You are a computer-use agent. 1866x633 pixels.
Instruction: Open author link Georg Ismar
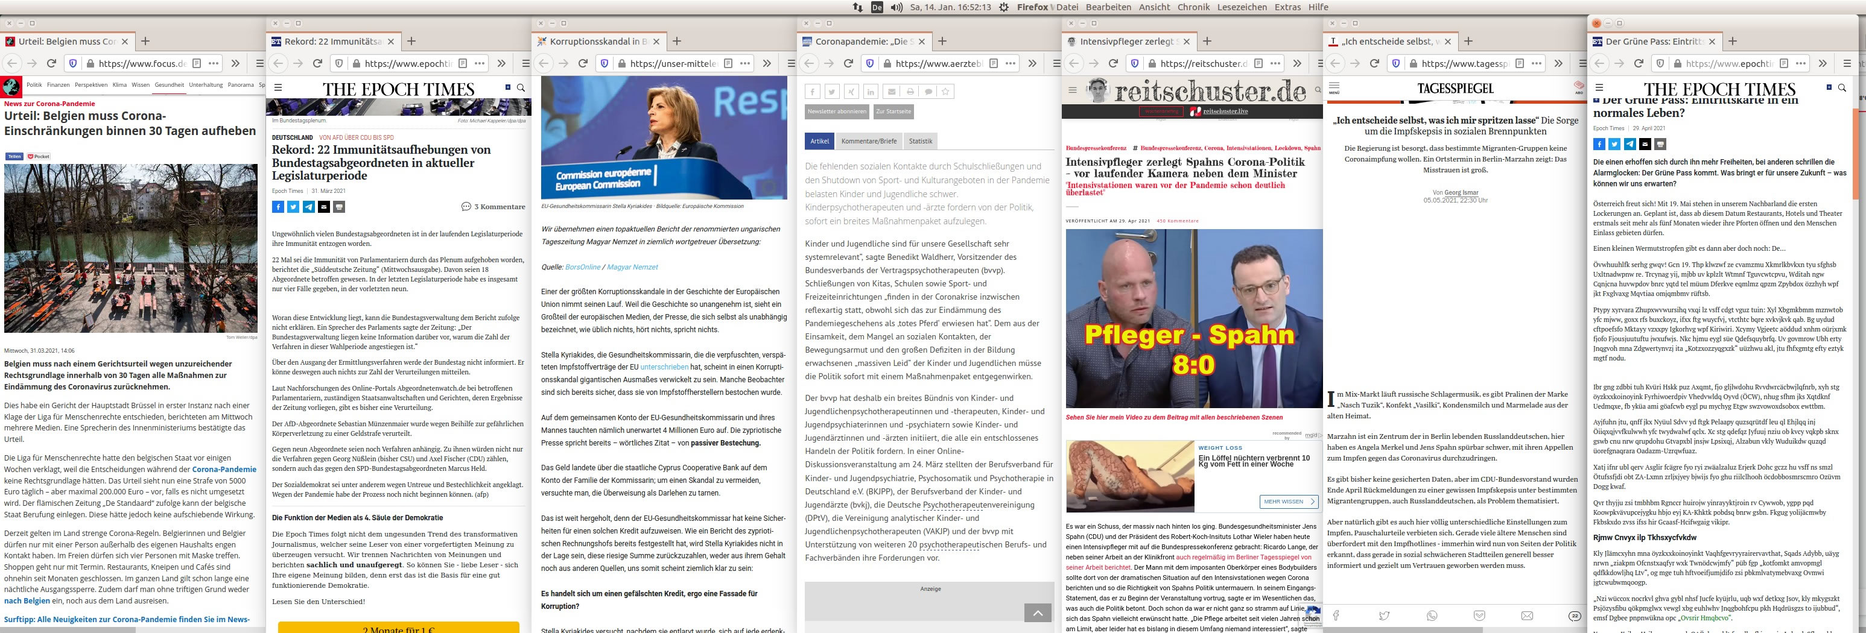pyautogui.click(x=1461, y=193)
